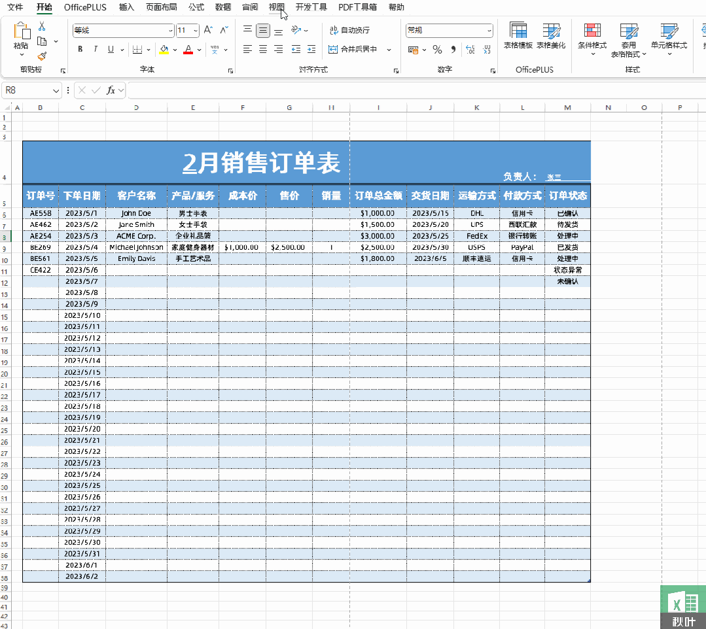Screen dimensions: 706x629
Task: Apply comma style number format
Action: click(x=453, y=50)
